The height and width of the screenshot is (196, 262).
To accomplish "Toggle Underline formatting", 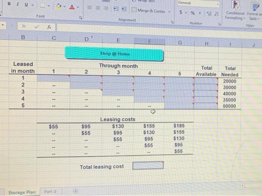I will point(26,4).
